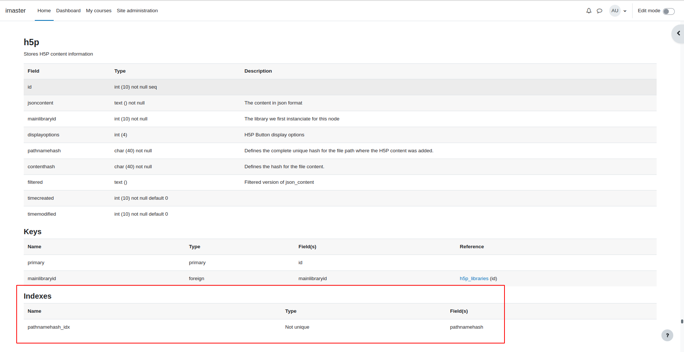684x352 pixels.
Task: Click the 'Edit mode' label text
Action: (x=649, y=11)
